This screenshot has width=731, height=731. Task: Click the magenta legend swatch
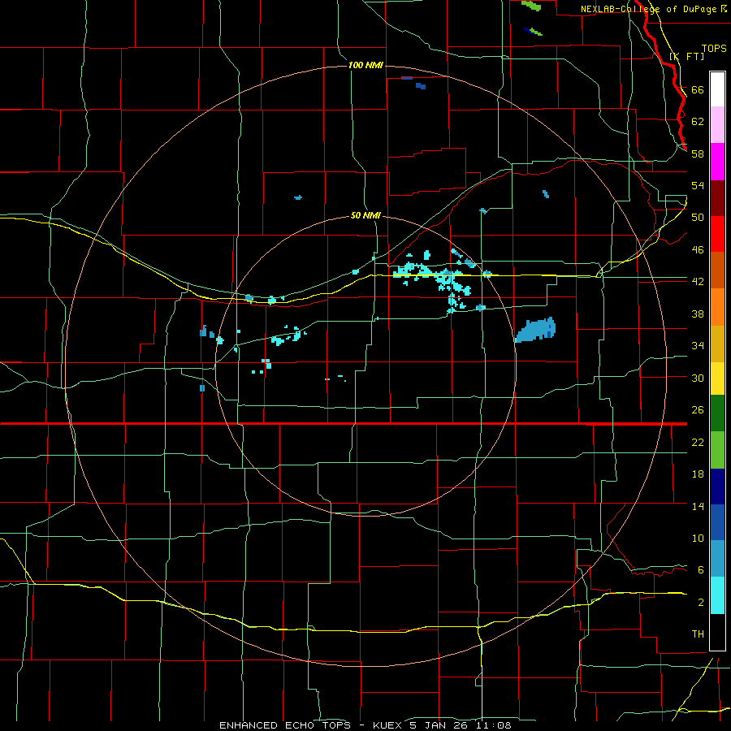click(717, 162)
